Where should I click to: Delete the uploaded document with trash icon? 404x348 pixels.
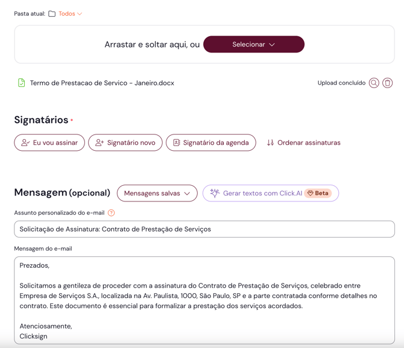pos(388,83)
